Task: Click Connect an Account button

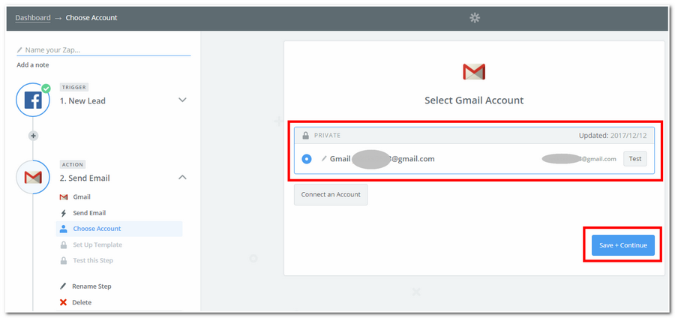Action: [331, 194]
